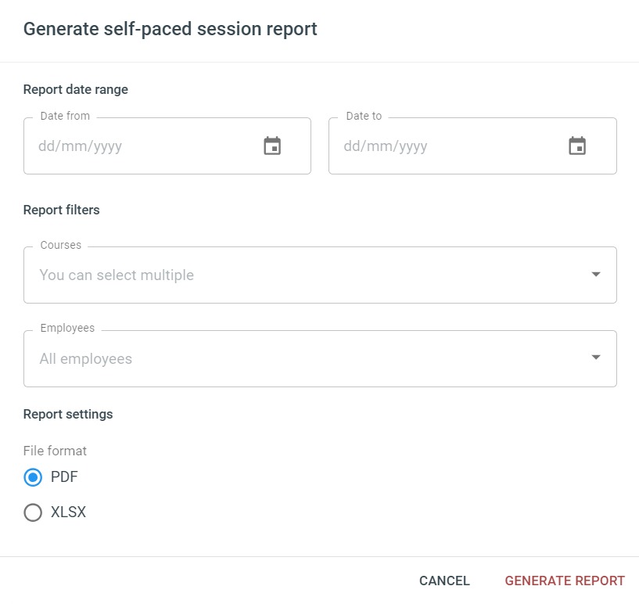Click the Generate Report button
This screenshot has height=604, width=639.
(x=565, y=581)
